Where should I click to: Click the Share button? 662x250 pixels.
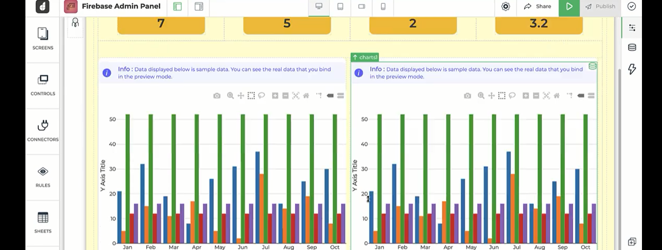tap(537, 6)
